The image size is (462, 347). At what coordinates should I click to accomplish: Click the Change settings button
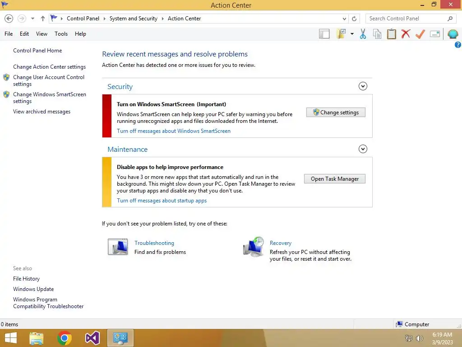pos(336,113)
